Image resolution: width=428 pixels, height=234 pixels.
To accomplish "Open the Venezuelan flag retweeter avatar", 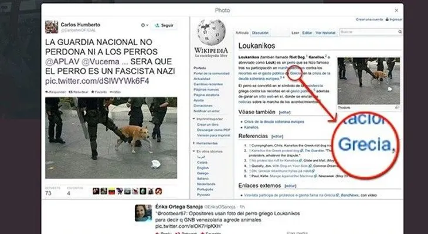I will (111, 191).
